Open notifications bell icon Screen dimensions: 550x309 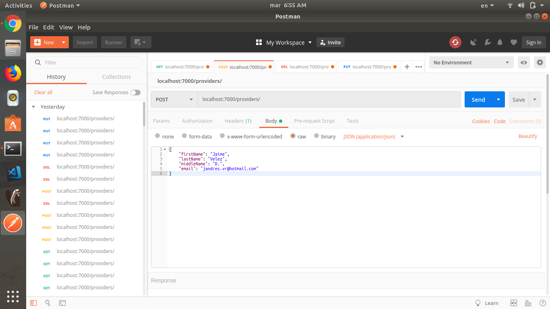tap(500, 42)
